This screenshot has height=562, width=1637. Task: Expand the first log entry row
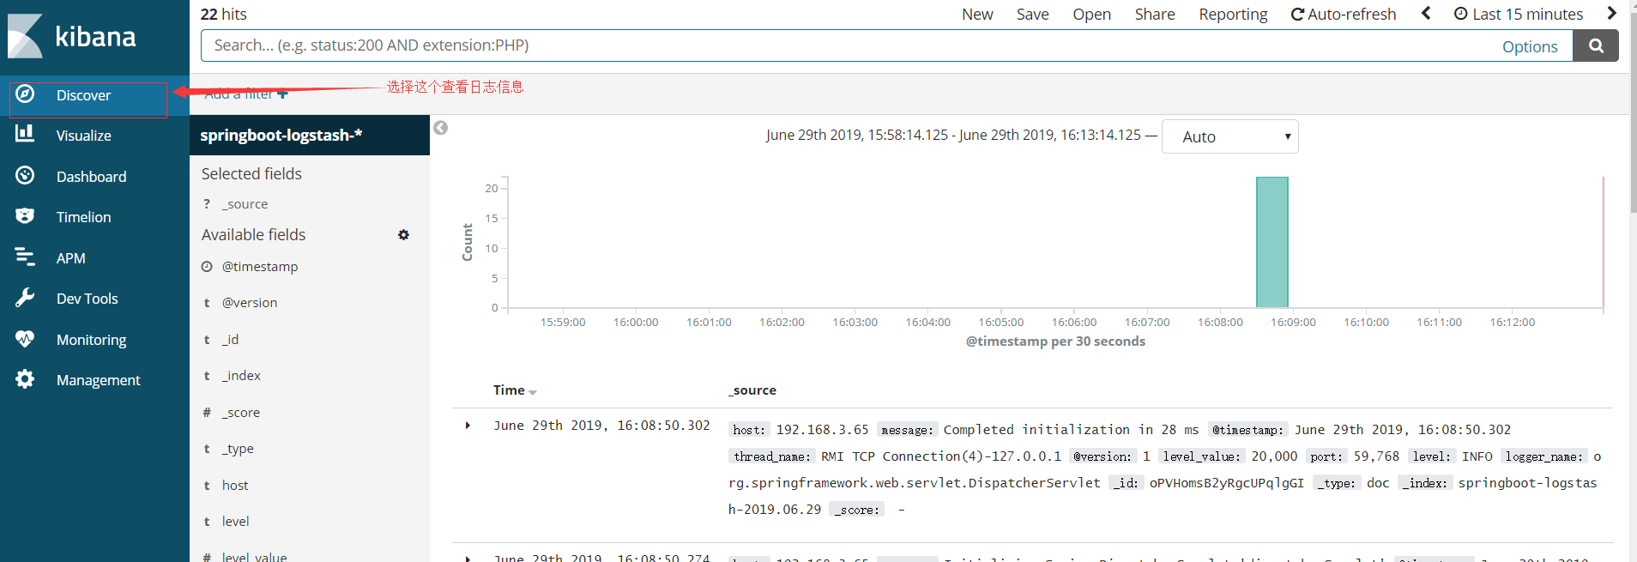tap(468, 426)
